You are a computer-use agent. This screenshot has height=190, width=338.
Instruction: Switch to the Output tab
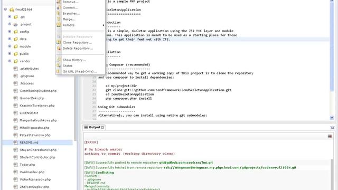pyautogui.click(x=95, y=127)
